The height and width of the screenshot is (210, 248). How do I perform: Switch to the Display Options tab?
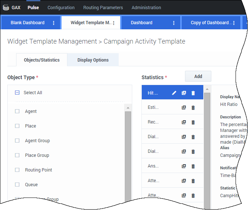[93, 60]
